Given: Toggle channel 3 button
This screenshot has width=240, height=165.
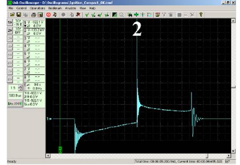Looking at the screenshot, I should pyautogui.click(x=10, y=38).
